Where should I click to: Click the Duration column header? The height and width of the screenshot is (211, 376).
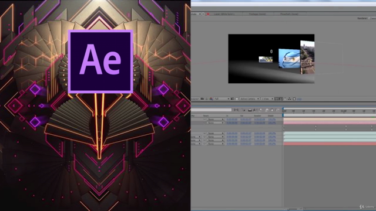257,116
